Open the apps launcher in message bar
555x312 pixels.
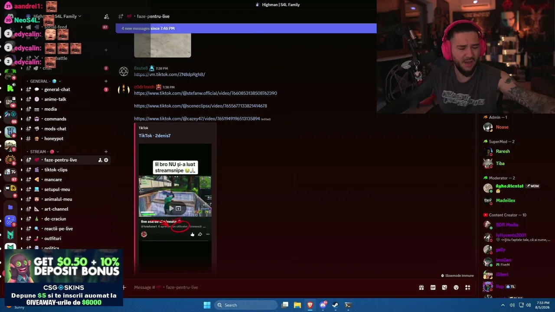click(x=467, y=287)
